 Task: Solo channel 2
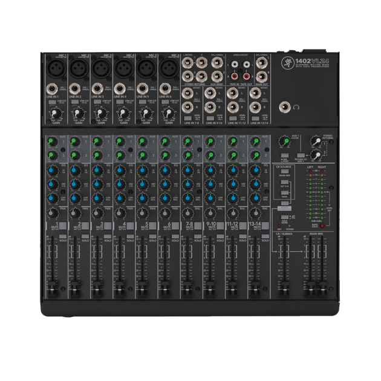pos(85,236)
